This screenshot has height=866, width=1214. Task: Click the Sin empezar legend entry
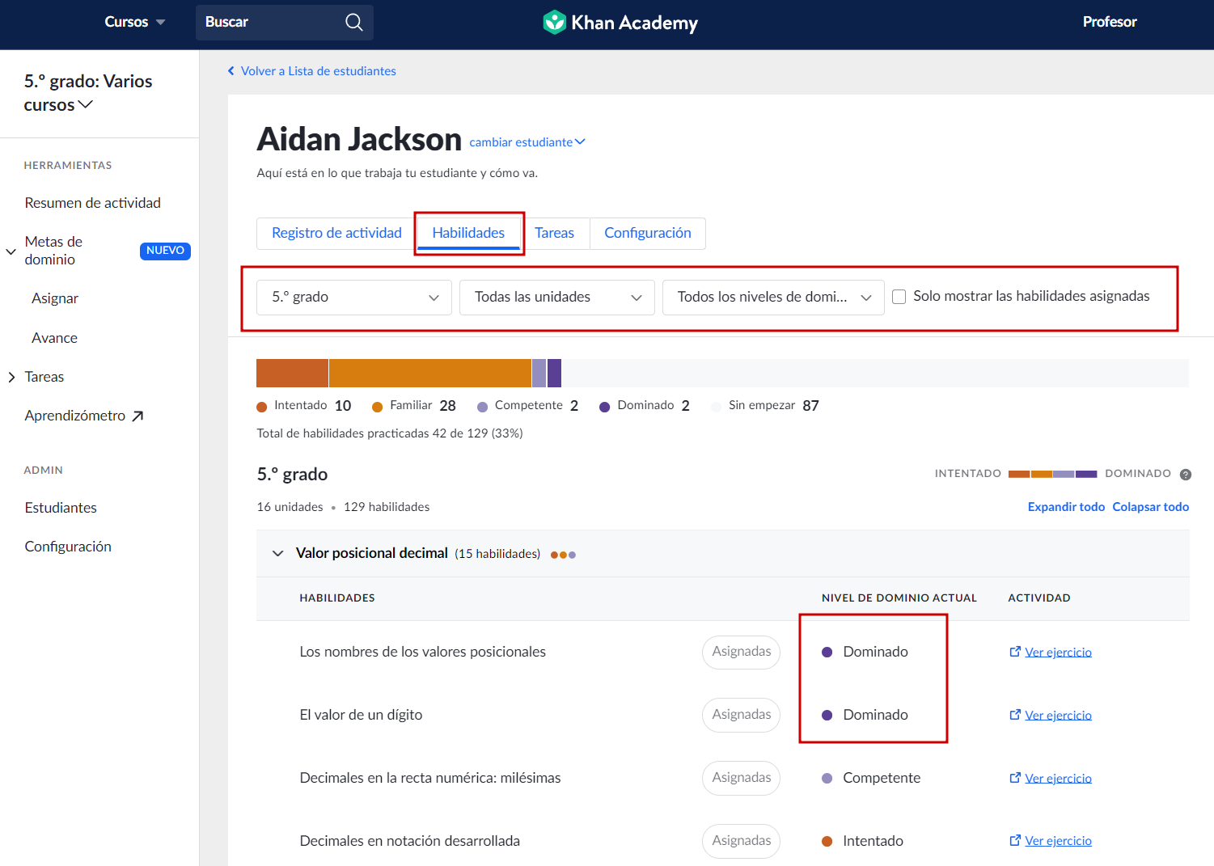pos(765,406)
